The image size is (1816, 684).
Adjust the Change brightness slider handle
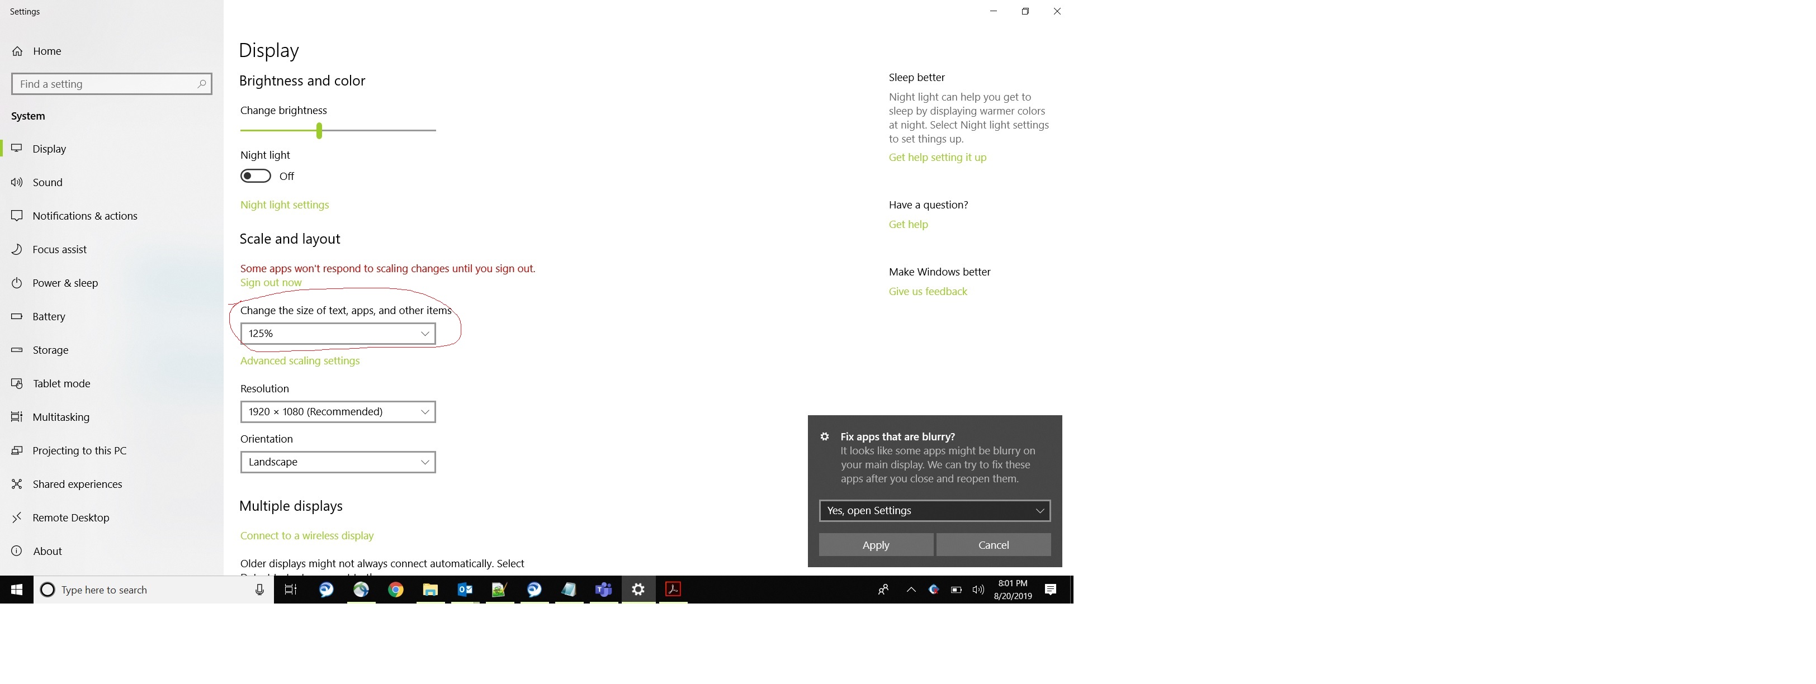click(x=319, y=130)
